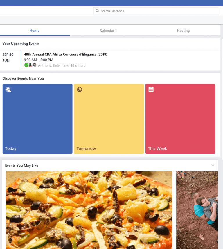Screen dimensions: 223x249
Task: Open the red This Week events tile
Action: point(180,119)
